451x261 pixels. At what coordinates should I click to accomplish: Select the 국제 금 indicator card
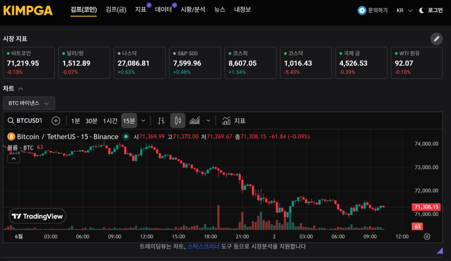point(361,63)
